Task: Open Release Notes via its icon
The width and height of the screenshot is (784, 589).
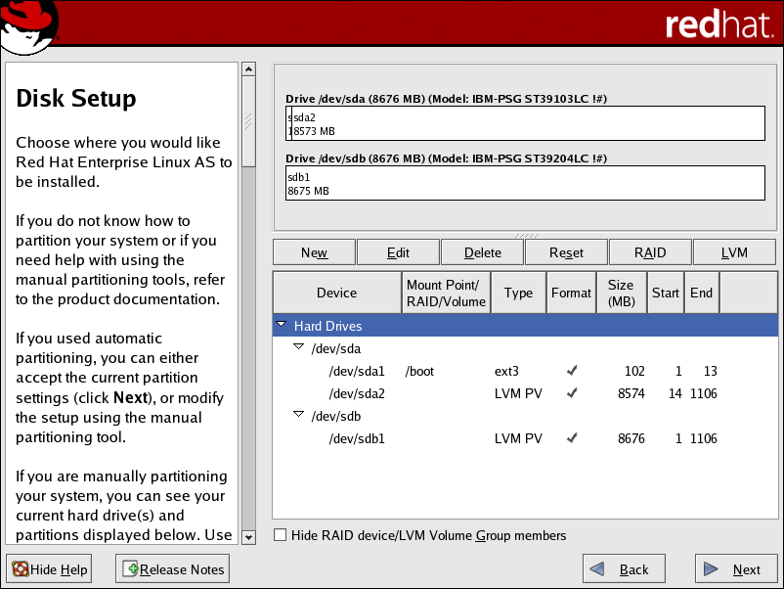Action: tap(129, 569)
